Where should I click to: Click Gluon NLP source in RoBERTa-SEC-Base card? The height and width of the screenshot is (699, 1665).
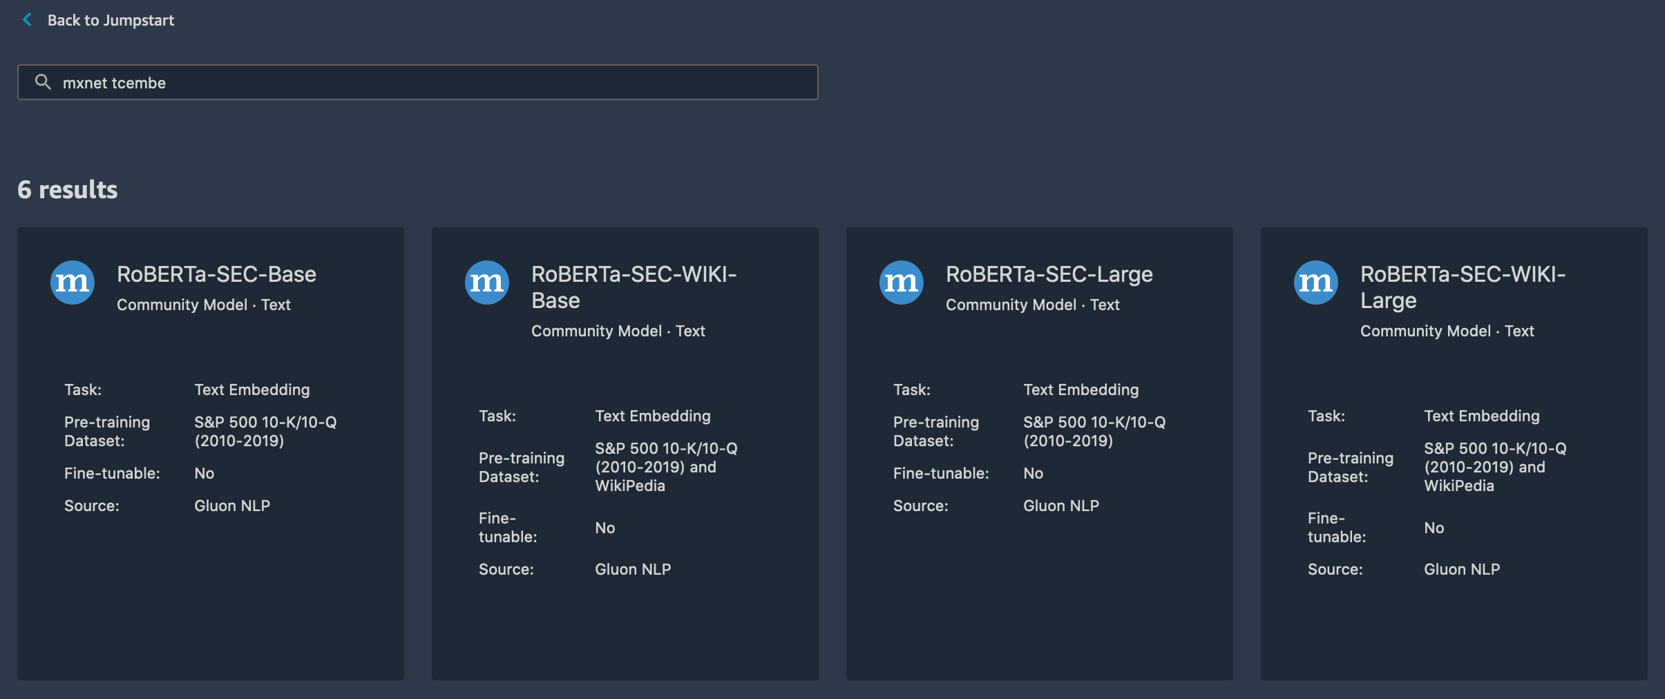click(x=232, y=506)
